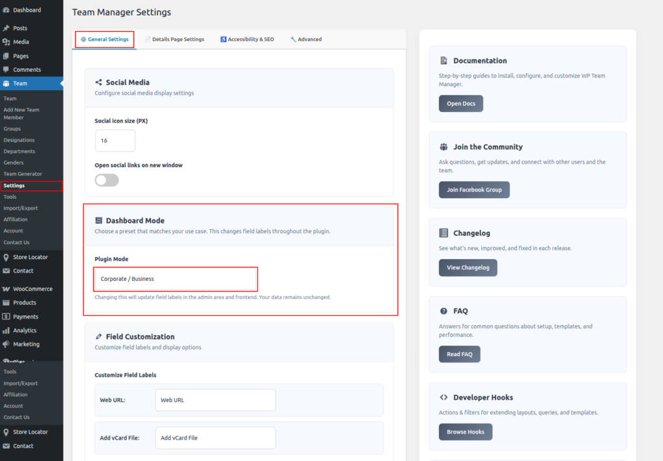Click the Marketing megaphone icon
The height and width of the screenshot is (461, 663).
[6, 344]
